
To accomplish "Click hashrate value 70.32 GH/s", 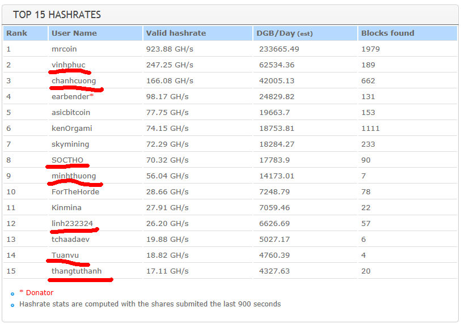I will (x=167, y=160).
